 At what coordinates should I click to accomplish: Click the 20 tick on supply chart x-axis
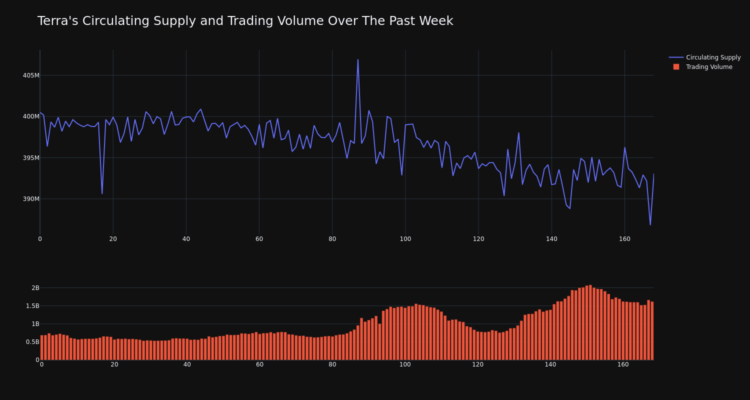[113, 239]
